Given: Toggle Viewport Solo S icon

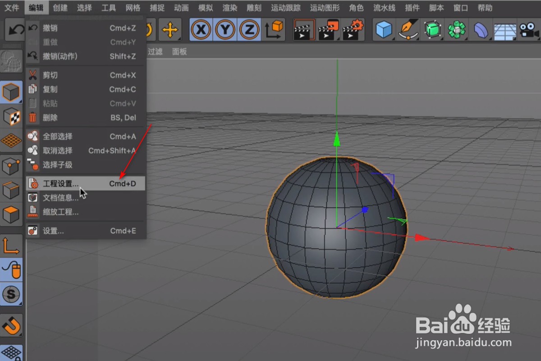Looking at the screenshot, I should click(x=11, y=294).
